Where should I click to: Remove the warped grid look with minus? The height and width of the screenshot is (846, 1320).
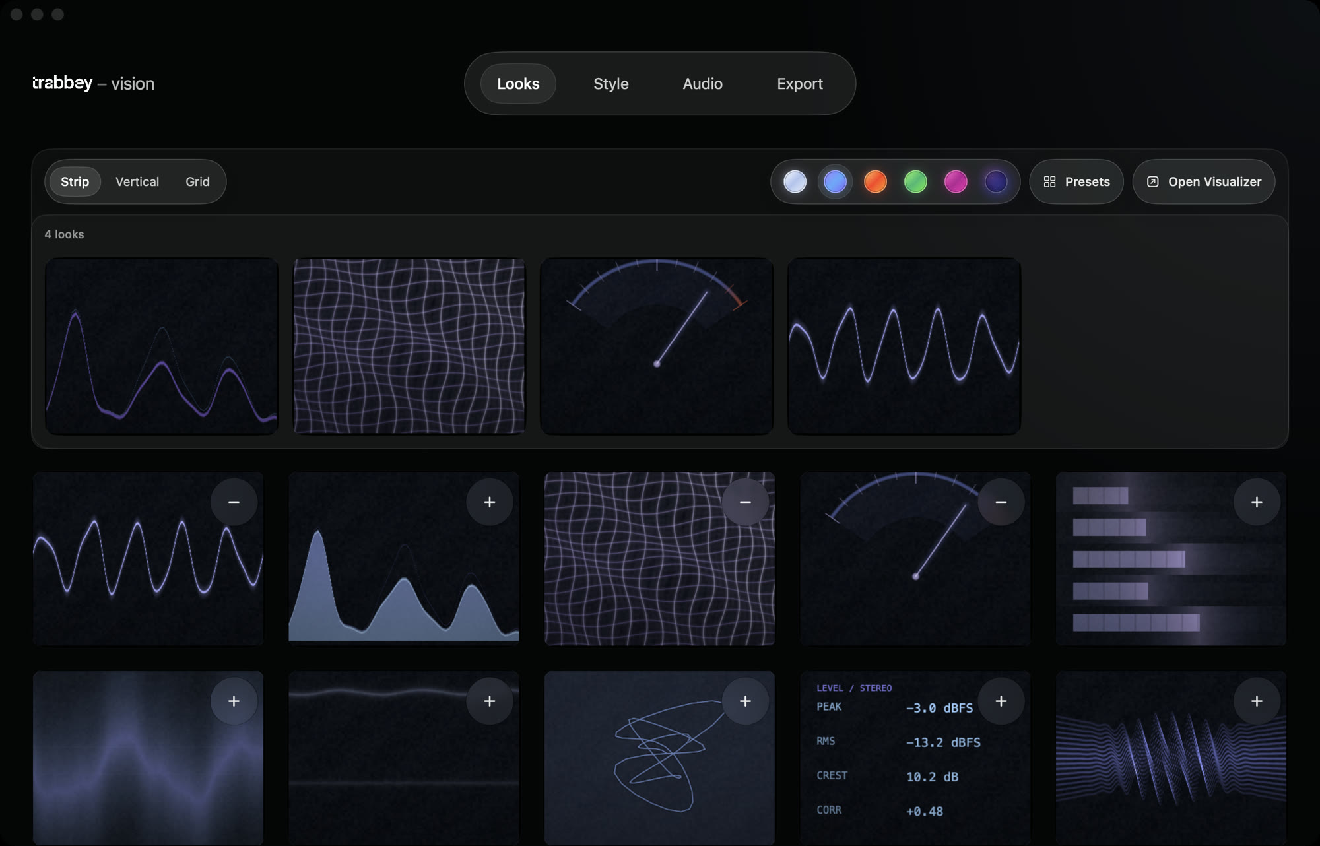click(745, 502)
